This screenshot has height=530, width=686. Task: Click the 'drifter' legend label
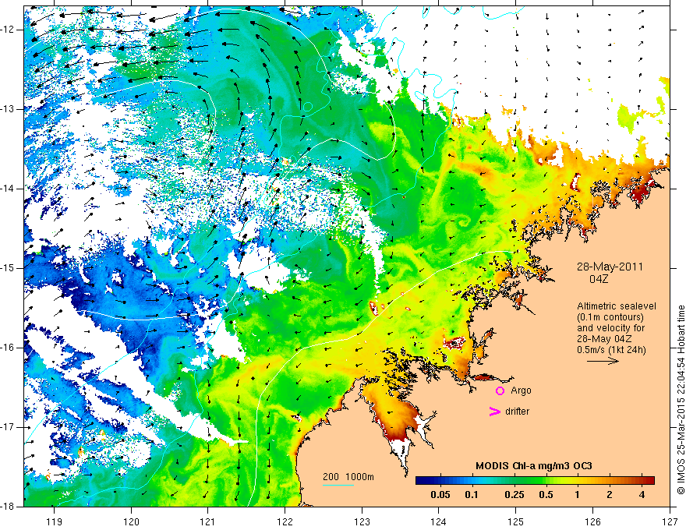[x=517, y=412]
